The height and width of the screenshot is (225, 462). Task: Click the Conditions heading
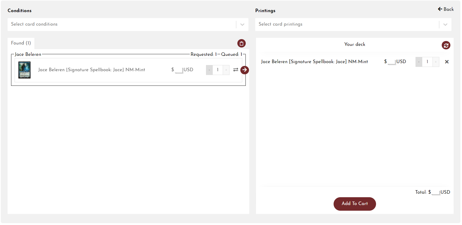tap(19, 11)
